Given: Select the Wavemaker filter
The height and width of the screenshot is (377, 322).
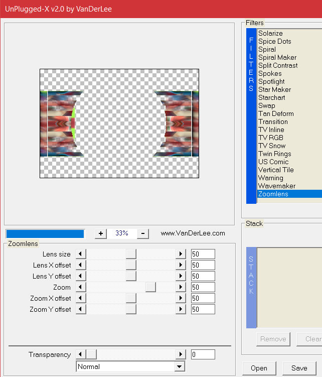Looking at the screenshot, I should 277,186.
